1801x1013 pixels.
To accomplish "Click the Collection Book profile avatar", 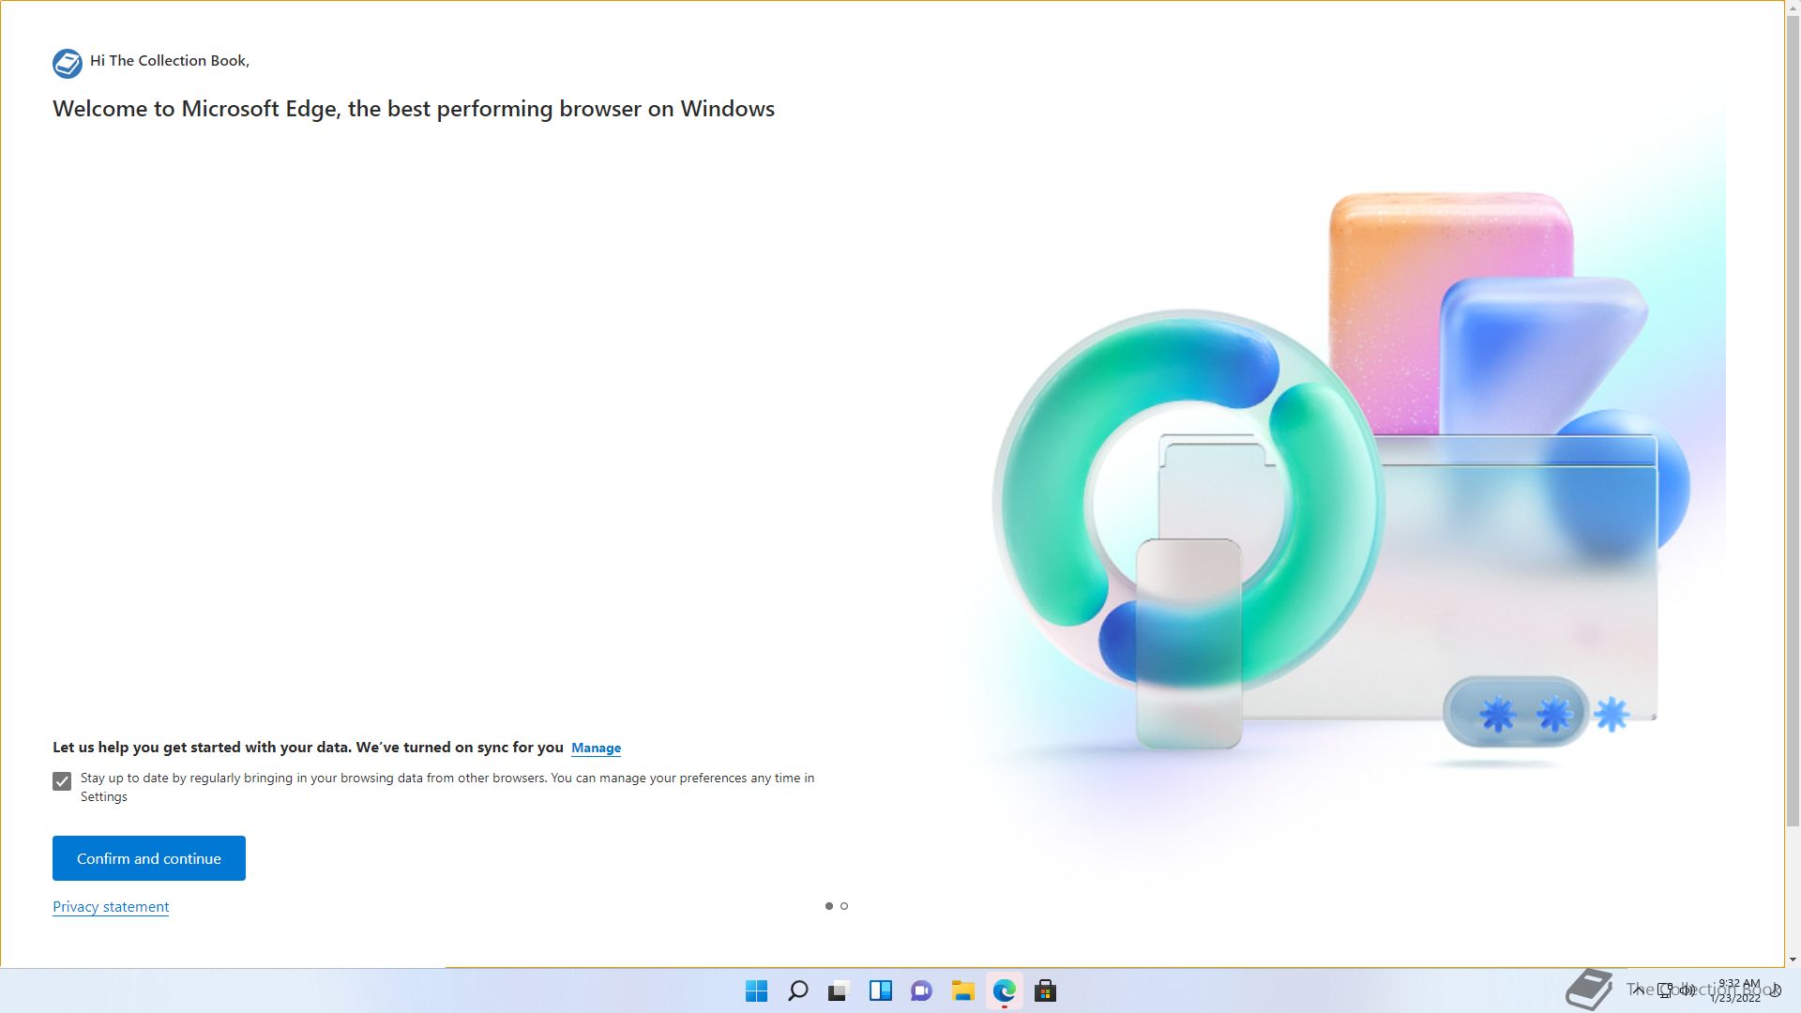I will coord(68,63).
